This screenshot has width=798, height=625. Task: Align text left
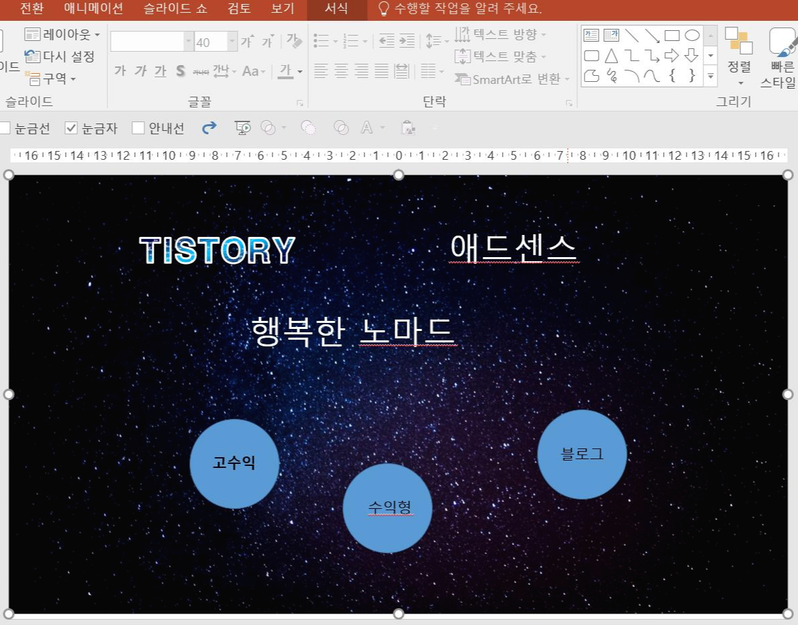[x=321, y=70]
